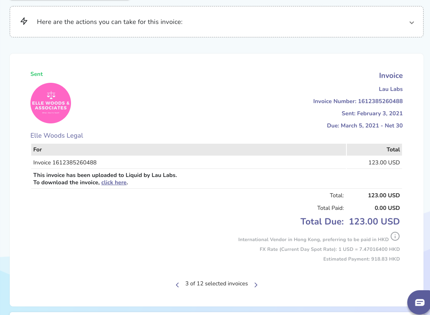Viewport: 430px width, 315px height.
Task: Click the Total column header
Action: [374, 149]
